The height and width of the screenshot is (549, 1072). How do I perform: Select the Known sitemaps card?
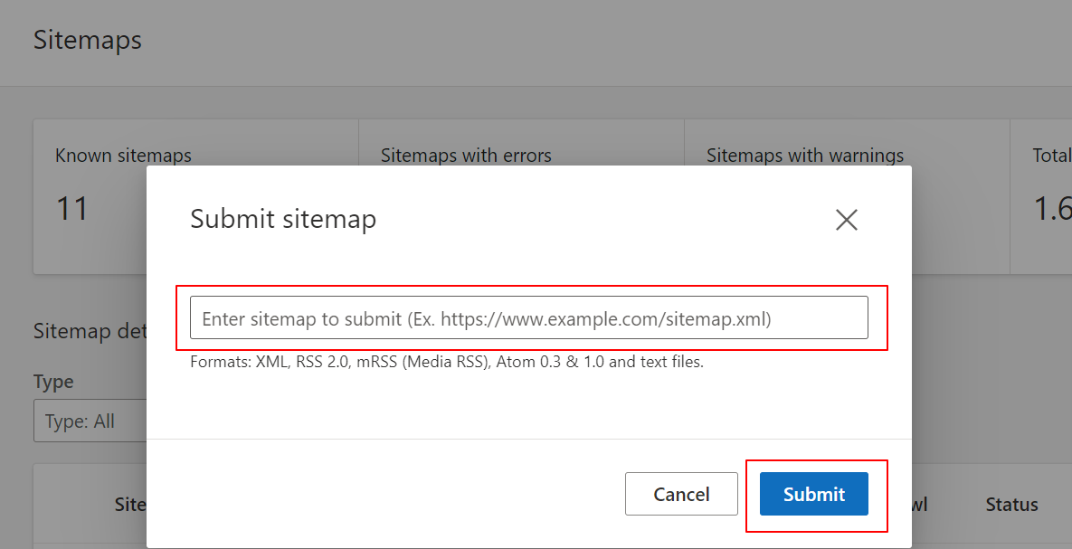(195, 197)
